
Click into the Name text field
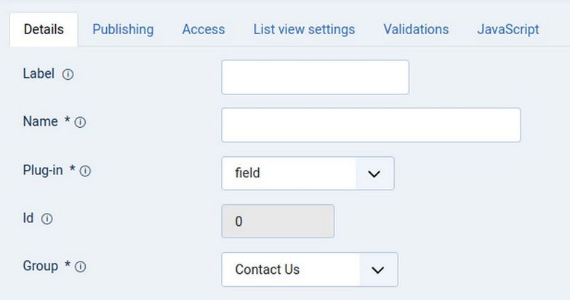[371, 125]
